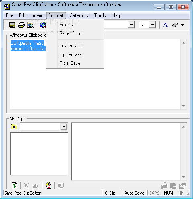Click the green refresh clip icon
This screenshot has width=193, height=199.
click(14, 186)
